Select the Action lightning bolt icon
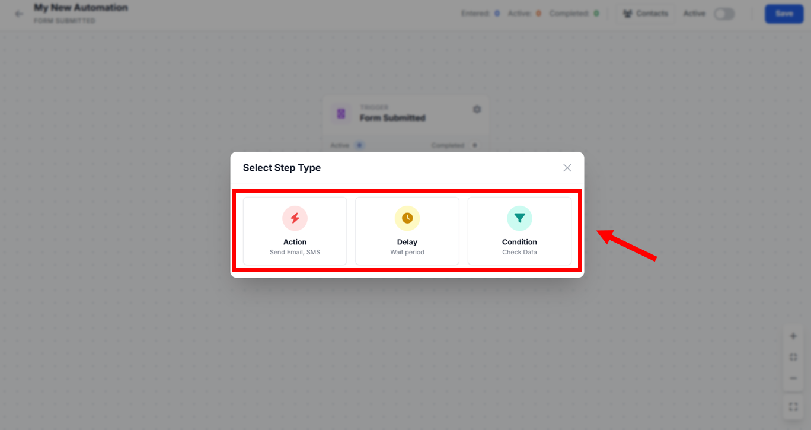 (295, 218)
